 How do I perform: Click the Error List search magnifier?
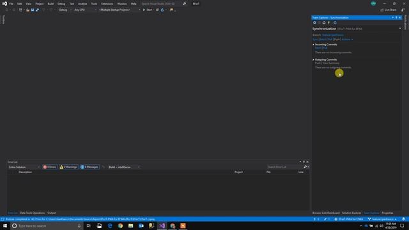click(x=305, y=167)
